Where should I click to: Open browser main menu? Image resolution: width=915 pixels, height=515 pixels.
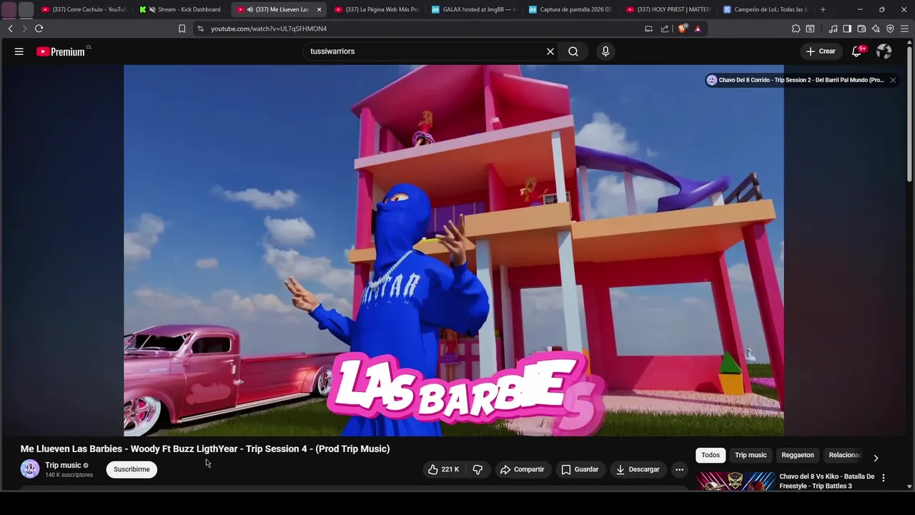click(905, 29)
